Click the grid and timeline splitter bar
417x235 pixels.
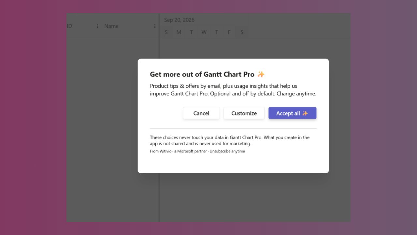(159, 117)
